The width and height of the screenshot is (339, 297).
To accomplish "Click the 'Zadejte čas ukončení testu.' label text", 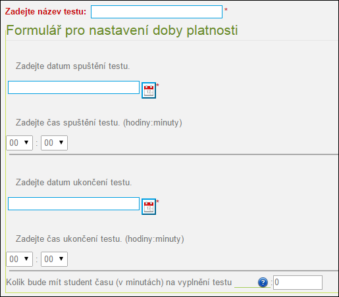I will point(68,239).
